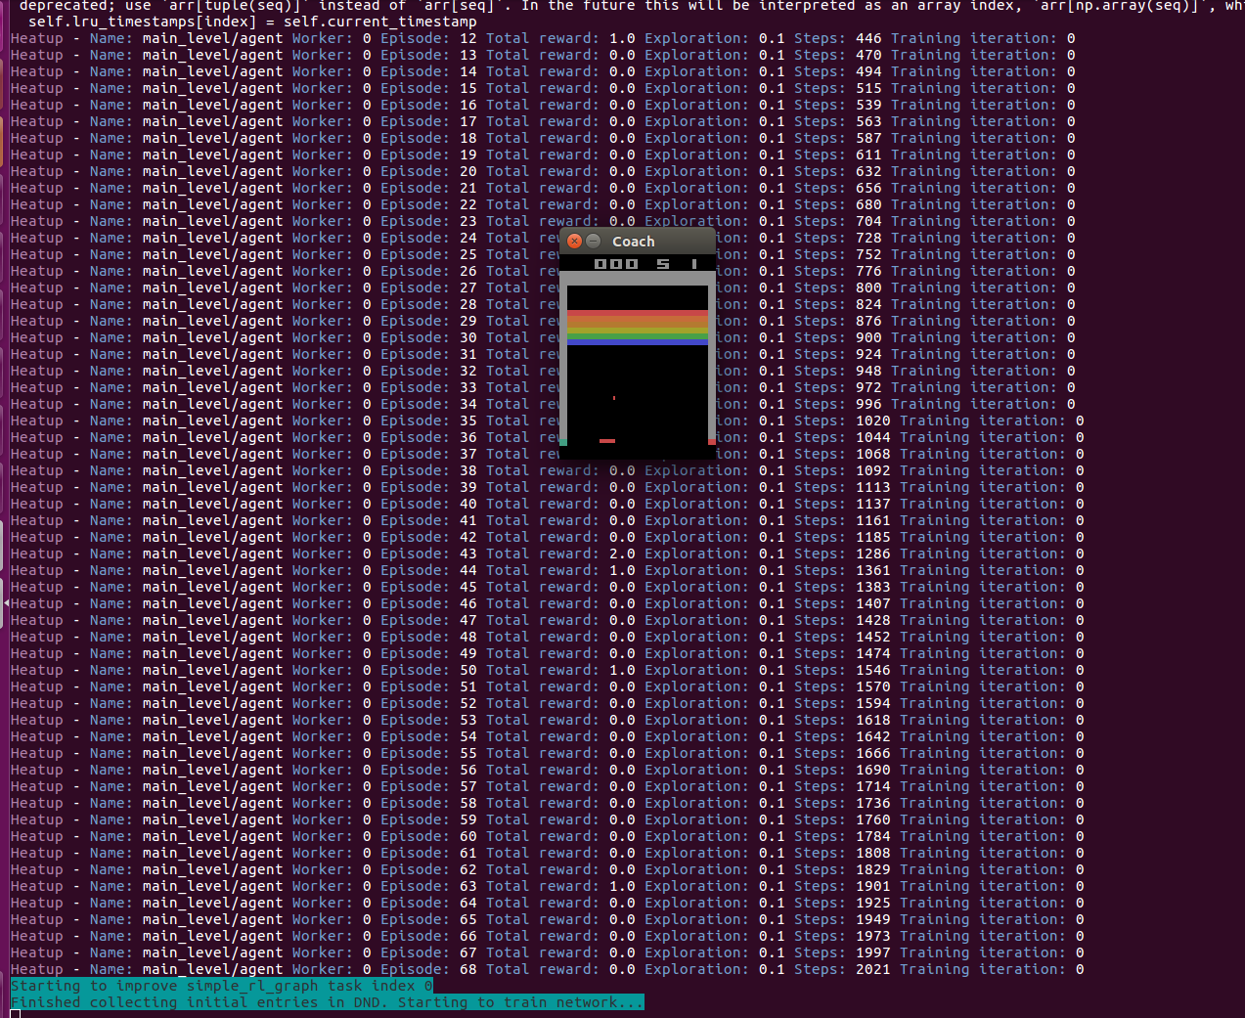Viewport: 1245px width, 1018px height.
Task: Click the 'Steps: 1997' text
Action: (x=842, y=952)
